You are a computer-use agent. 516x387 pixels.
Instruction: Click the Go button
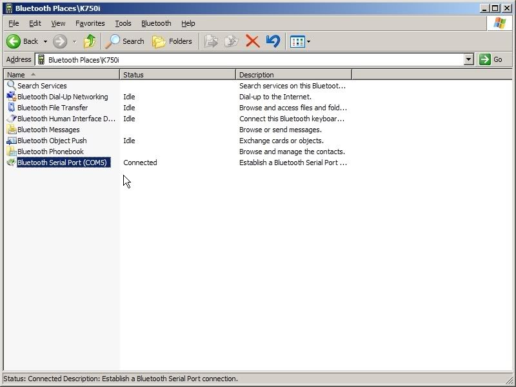point(491,59)
